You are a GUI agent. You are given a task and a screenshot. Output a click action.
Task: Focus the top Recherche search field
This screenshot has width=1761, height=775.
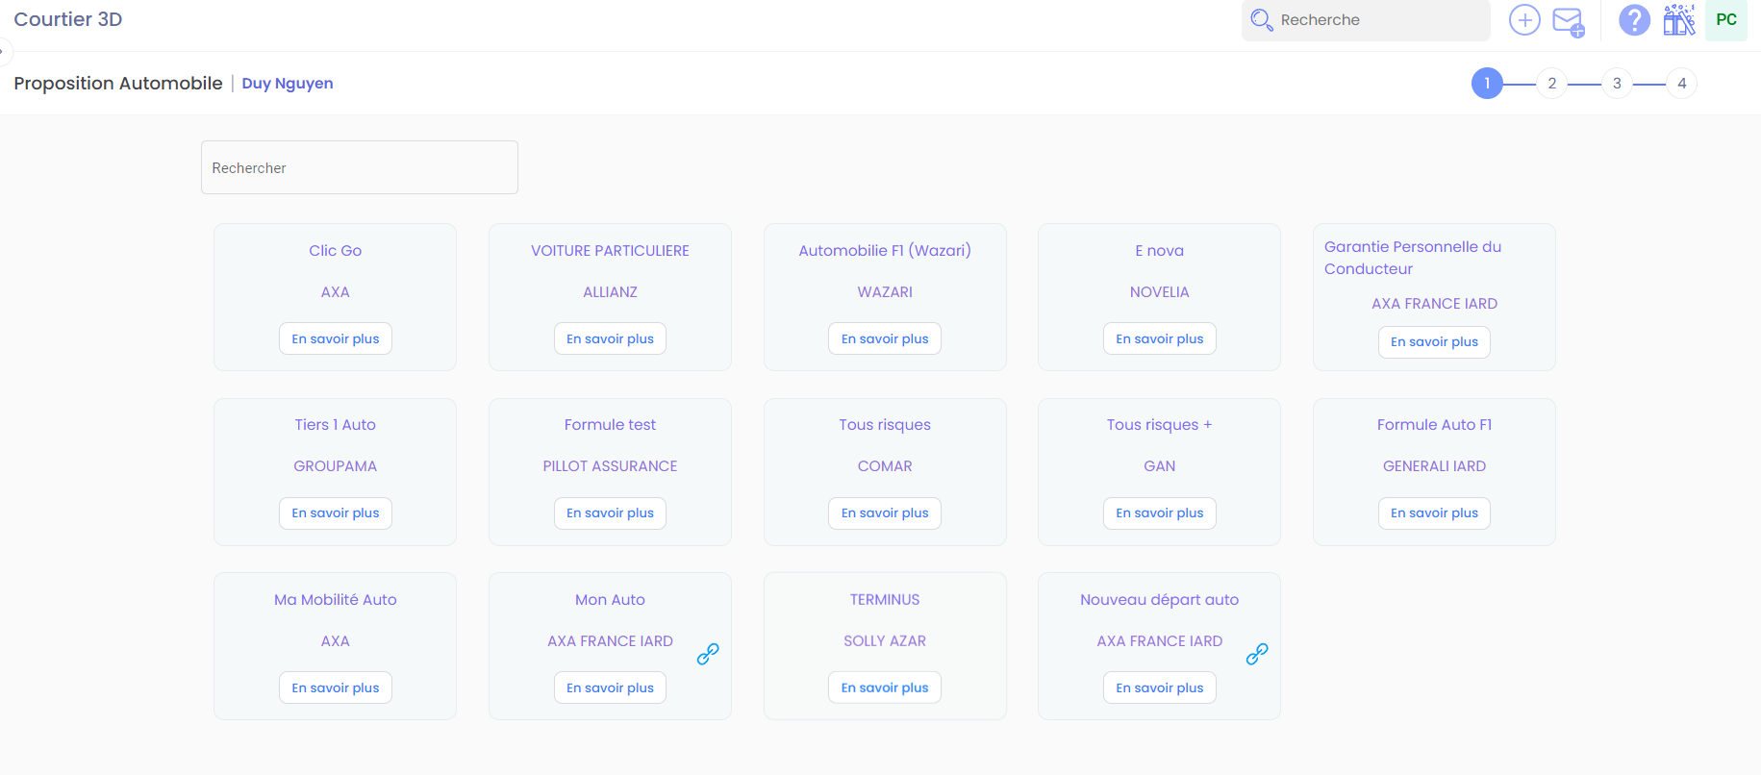pos(1366,20)
